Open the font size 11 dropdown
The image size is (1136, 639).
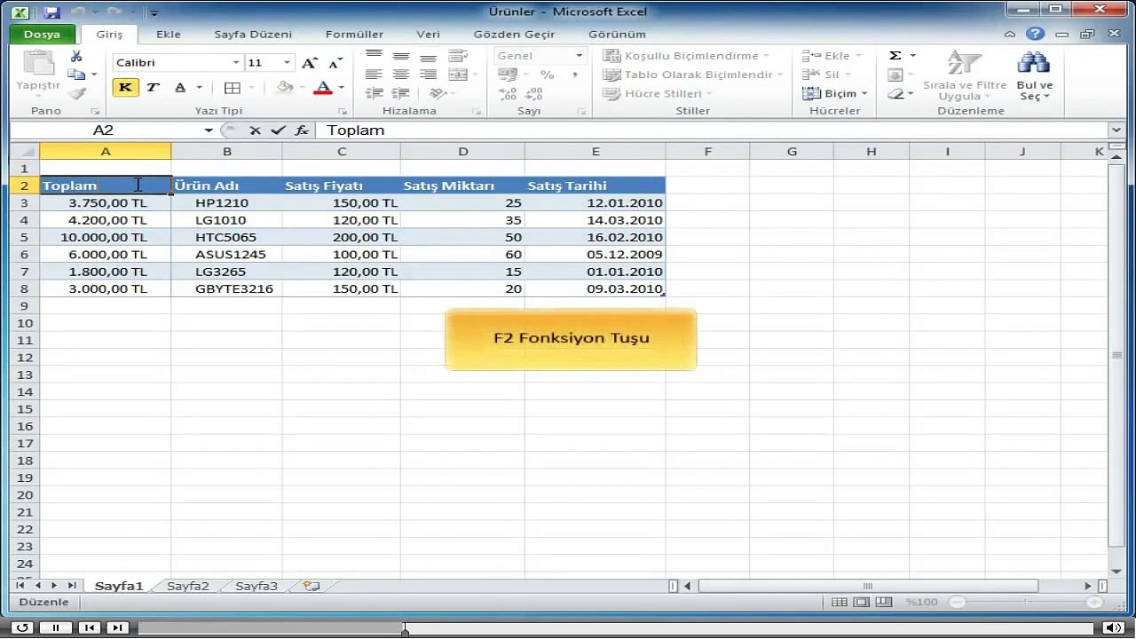pyautogui.click(x=287, y=63)
